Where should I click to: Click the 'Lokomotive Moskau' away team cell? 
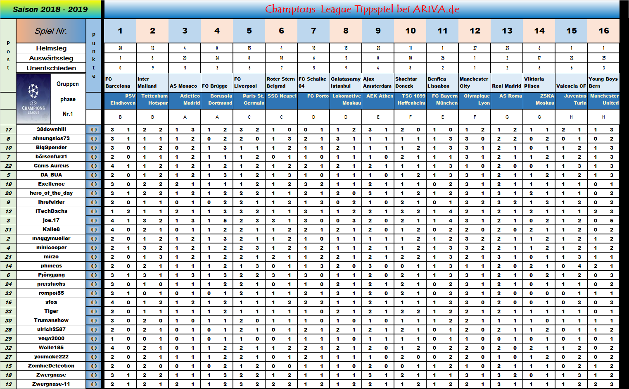346,101
